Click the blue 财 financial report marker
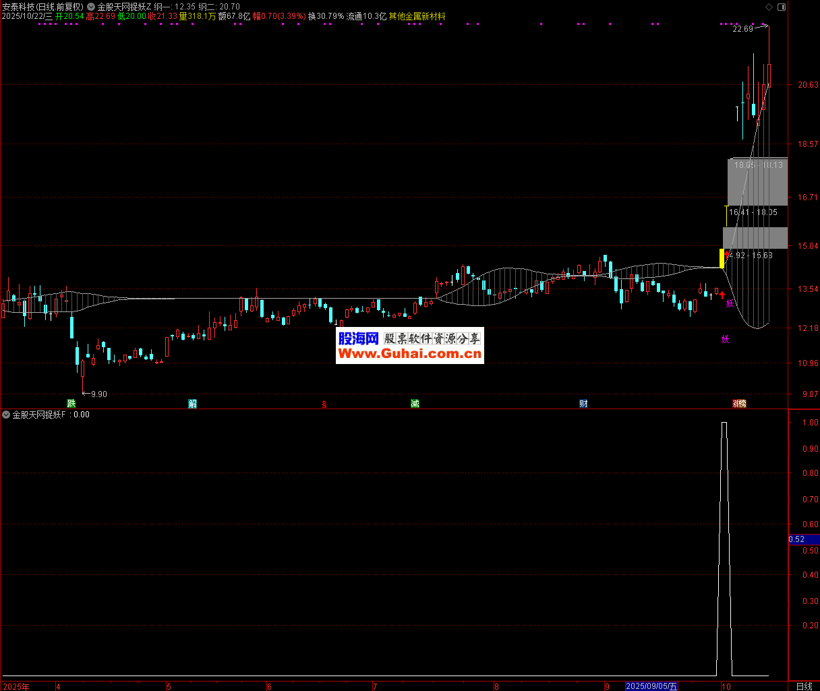 pos(583,404)
